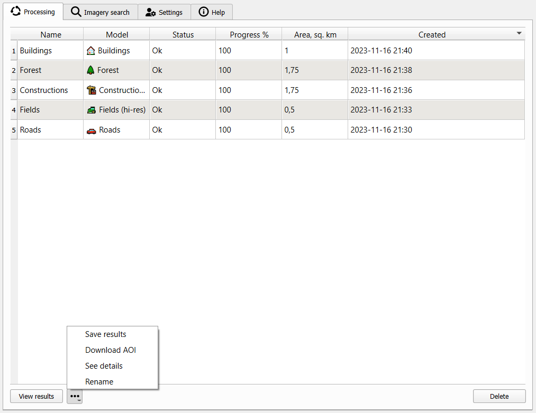The width and height of the screenshot is (536, 413).
Task: Click the magnifier icon on Imagery search
Action: click(76, 12)
